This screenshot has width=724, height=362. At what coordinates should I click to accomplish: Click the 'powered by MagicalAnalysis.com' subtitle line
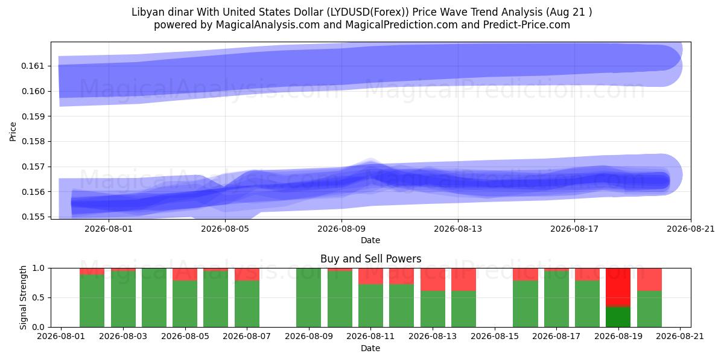click(x=362, y=25)
